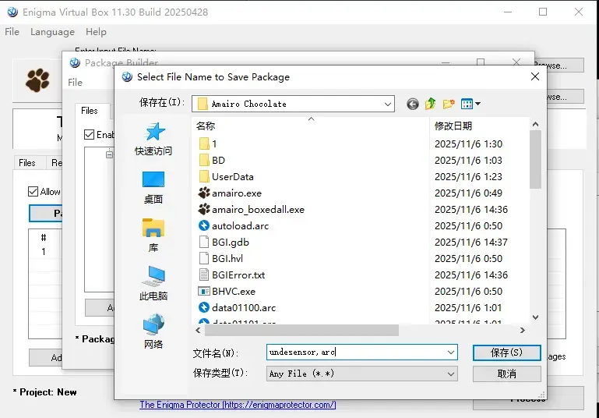Open Network (网络) in places sidebar
The image size is (599, 418).
tap(153, 331)
